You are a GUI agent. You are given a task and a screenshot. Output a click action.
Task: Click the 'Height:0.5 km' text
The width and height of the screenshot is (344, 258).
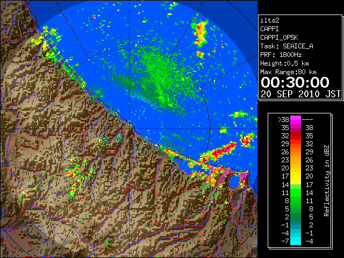(284, 63)
